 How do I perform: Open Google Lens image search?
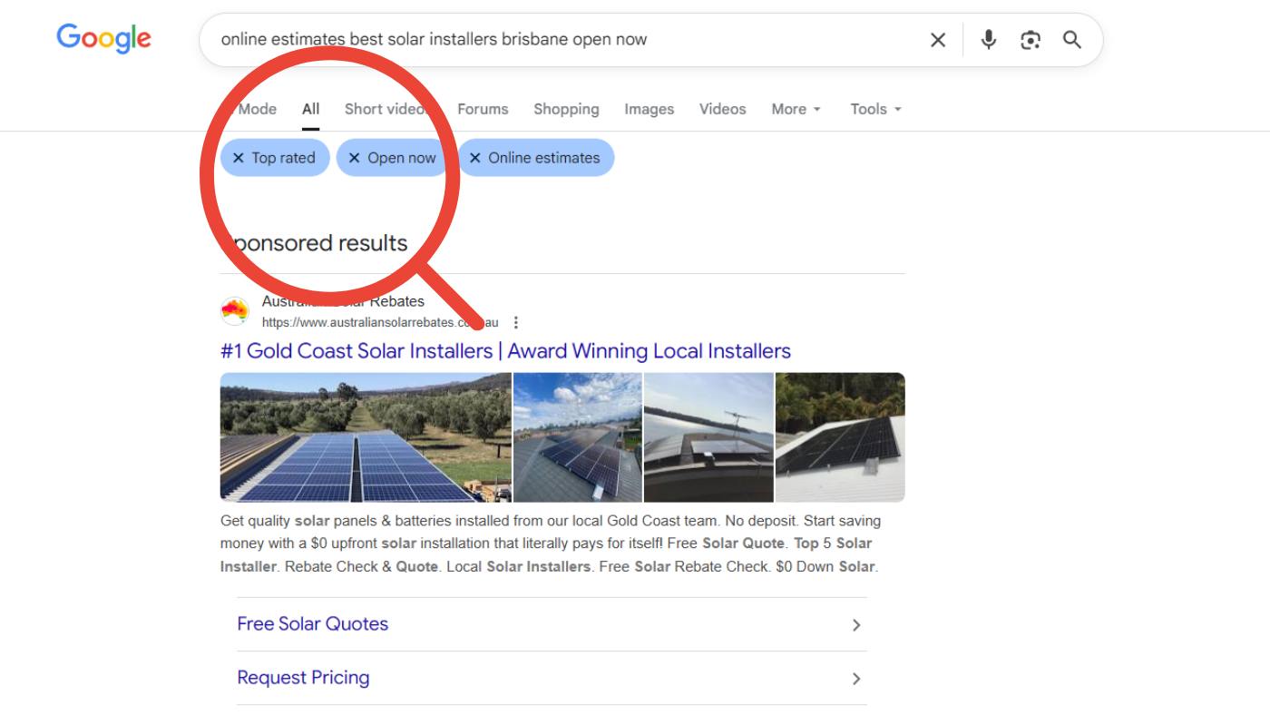coord(1031,40)
